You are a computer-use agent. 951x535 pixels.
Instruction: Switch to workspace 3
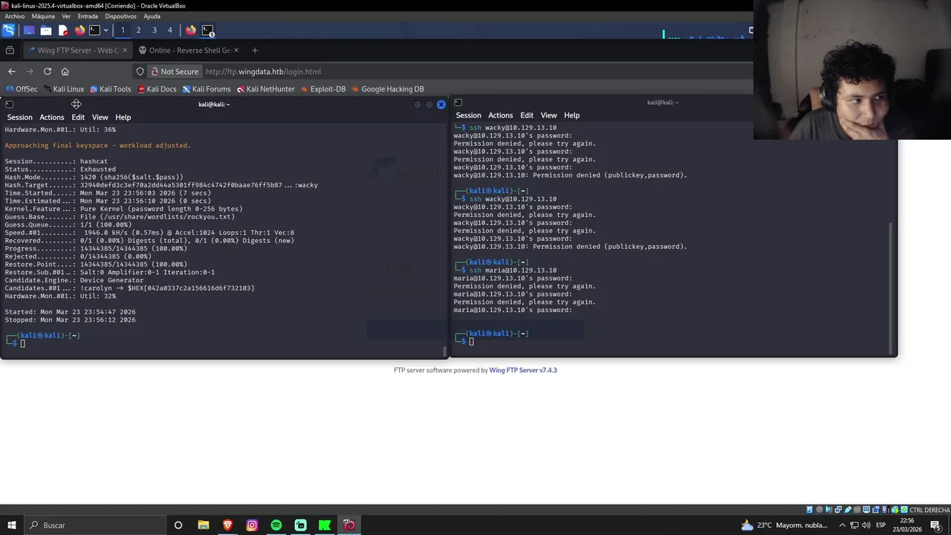click(155, 30)
